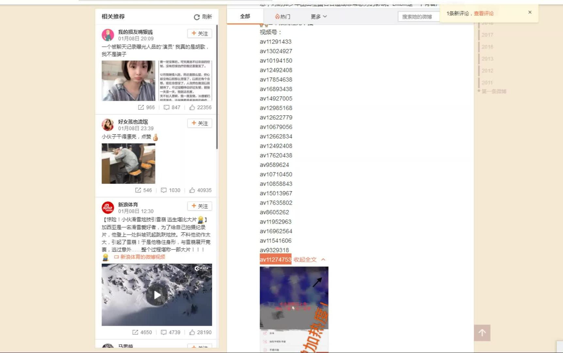Jump to 2011 on timeline
This screenshot has height=353, width=563.
[487, 83]
